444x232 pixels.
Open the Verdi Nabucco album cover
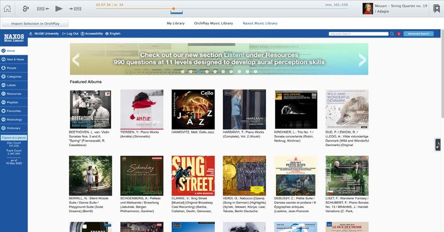tap(244, 176)
